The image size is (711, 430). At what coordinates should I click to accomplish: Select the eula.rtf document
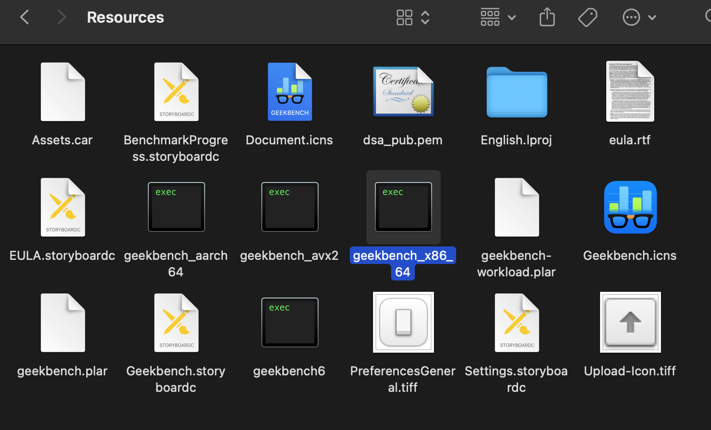[x=630, y=92]
